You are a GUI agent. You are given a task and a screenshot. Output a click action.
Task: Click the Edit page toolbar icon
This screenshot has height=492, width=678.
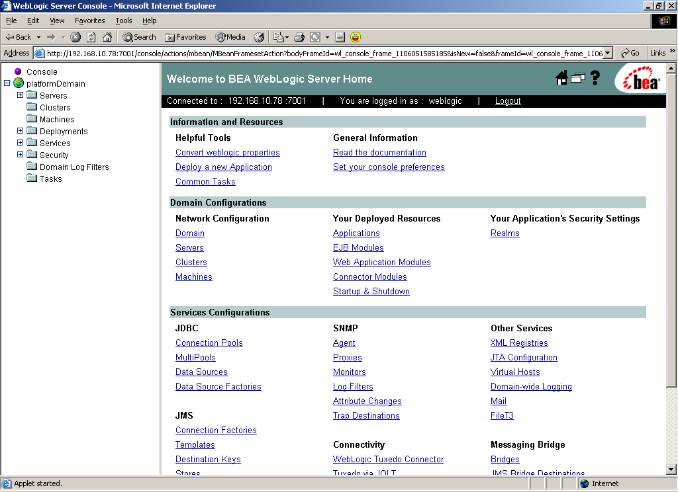coord(316,37)
